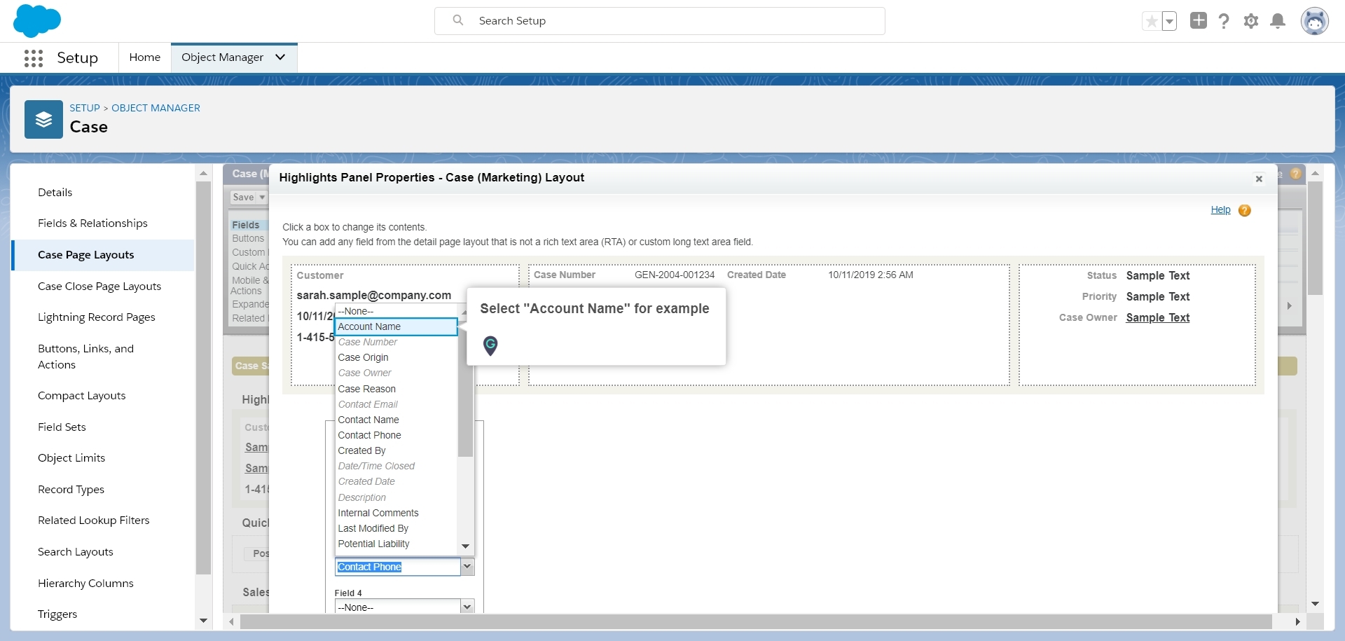Select the Object Manager tab
The width and height of the screenshot is (1345, 641).
click(x=223, y=57)
